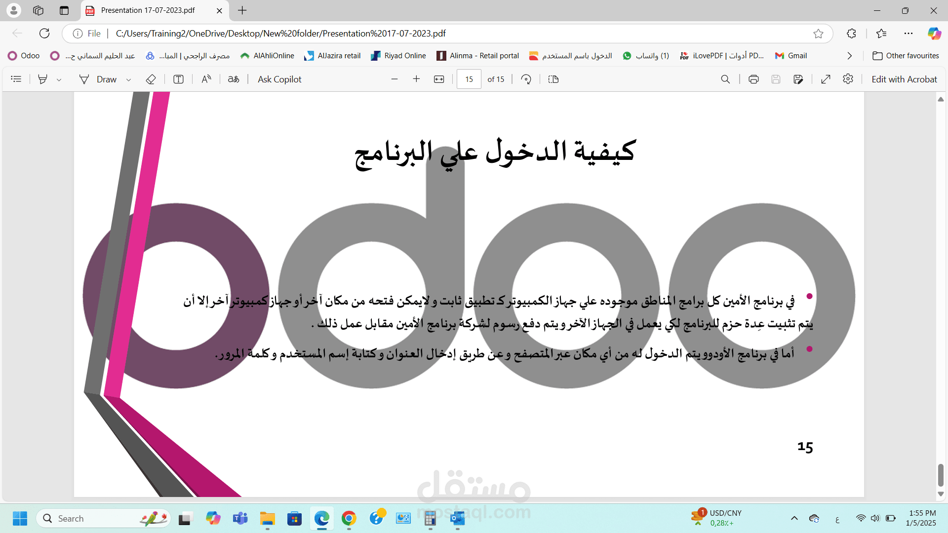
Task: Open PDF viewer settings gear
Action: tap(848, 79)
